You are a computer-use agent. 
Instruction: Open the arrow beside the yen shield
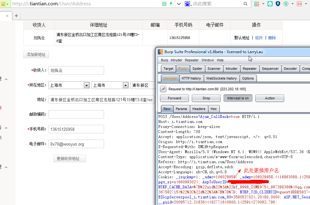(x=292, y=4)
